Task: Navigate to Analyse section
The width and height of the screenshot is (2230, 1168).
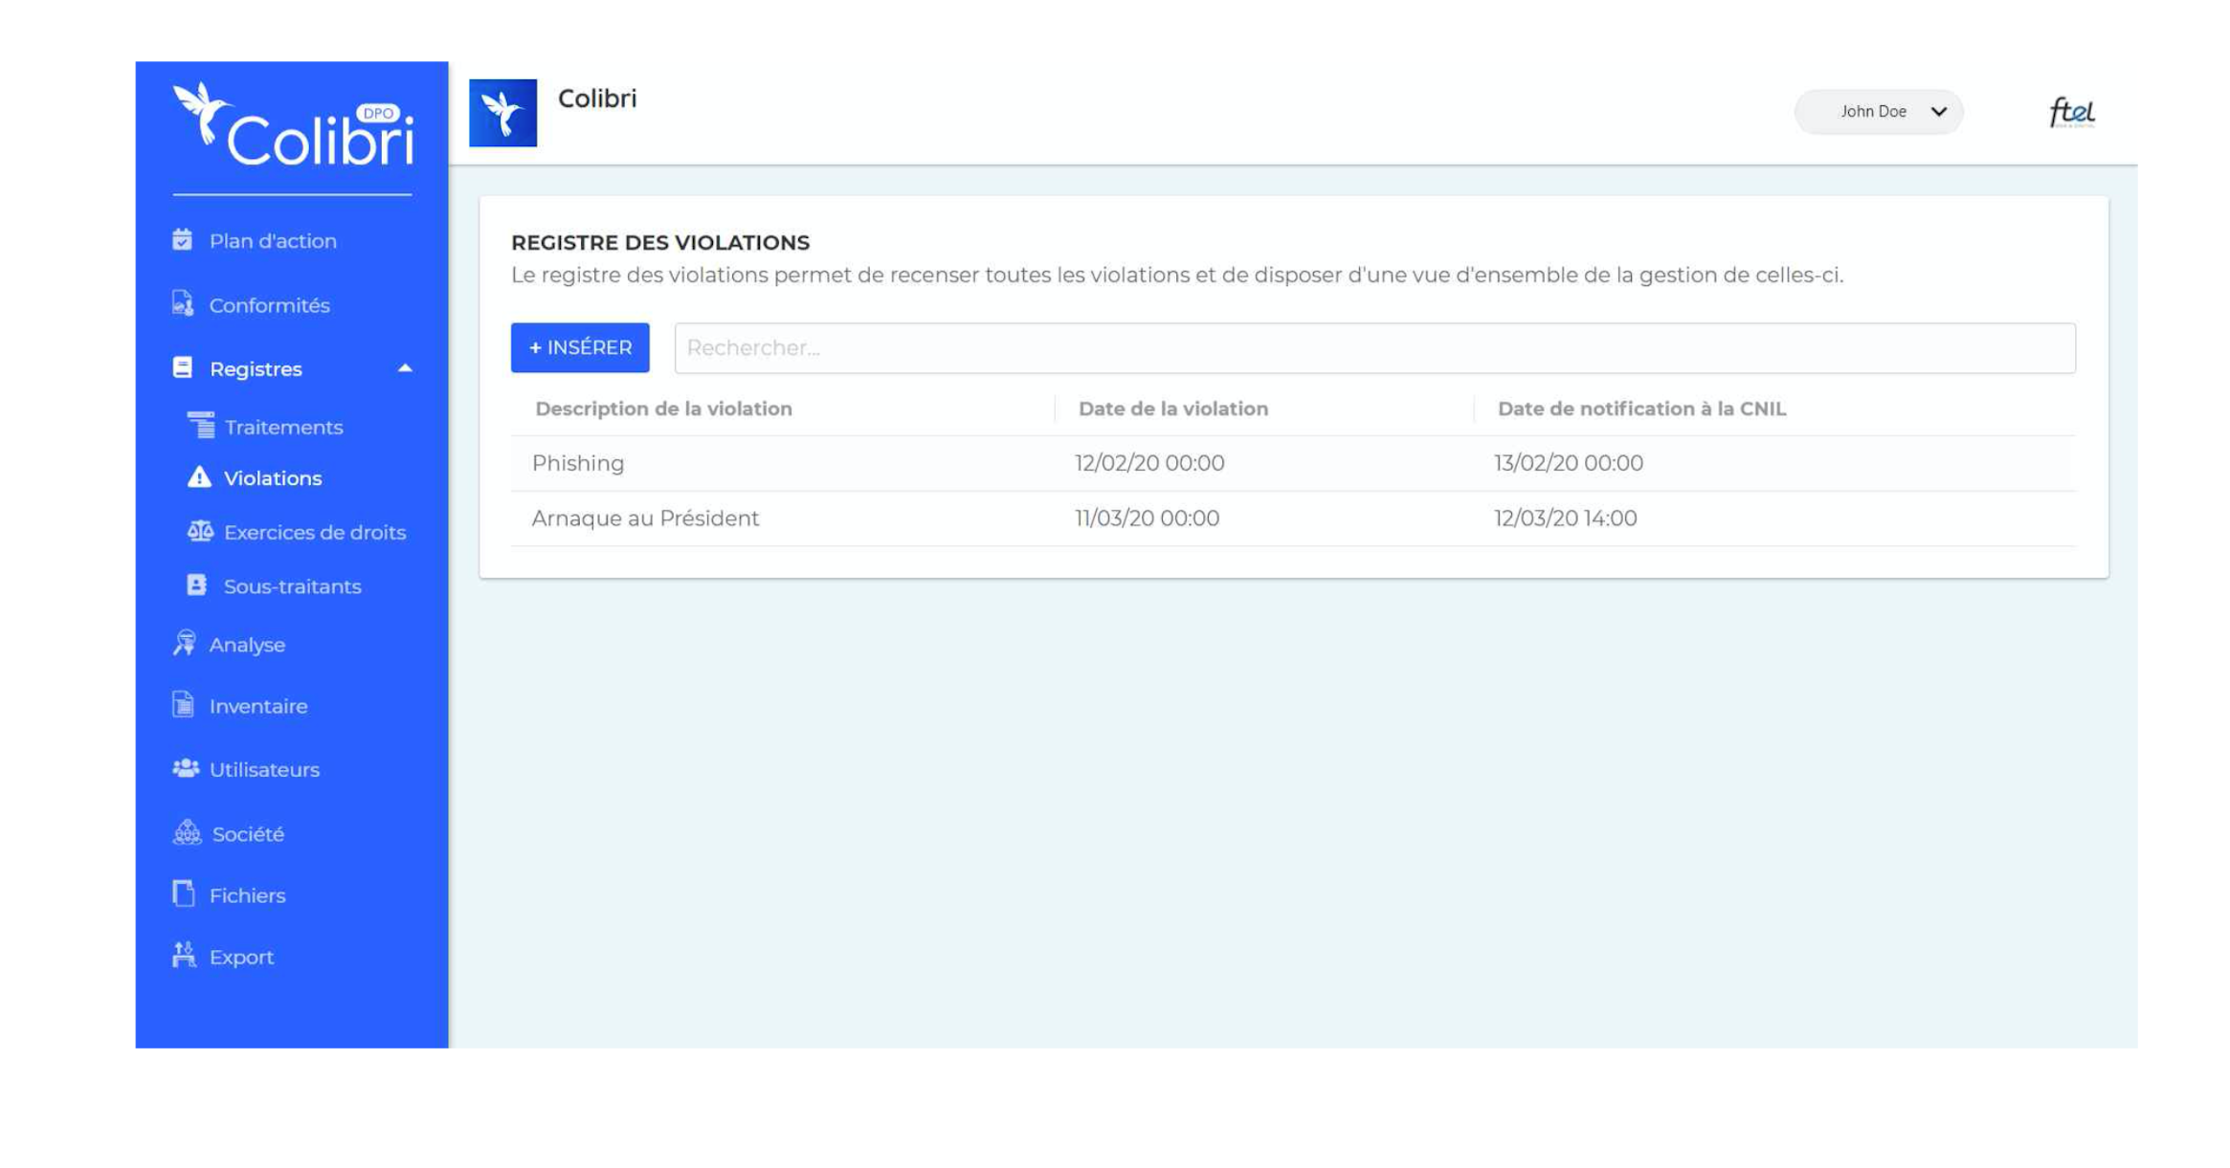Action: [247, 645]
